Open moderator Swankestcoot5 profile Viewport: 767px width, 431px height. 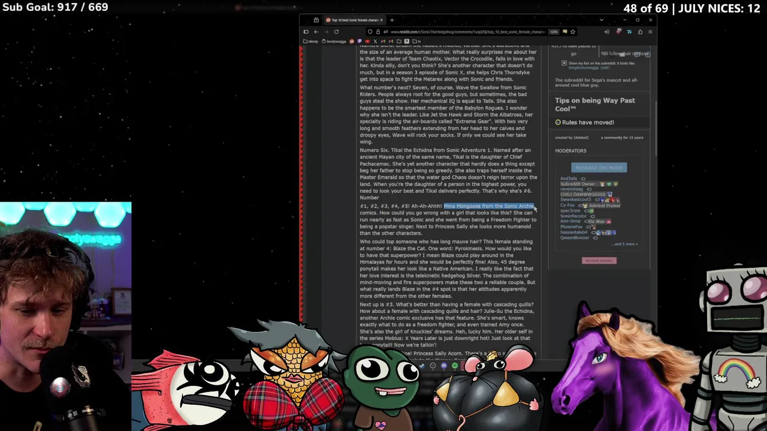pos(575,200)
